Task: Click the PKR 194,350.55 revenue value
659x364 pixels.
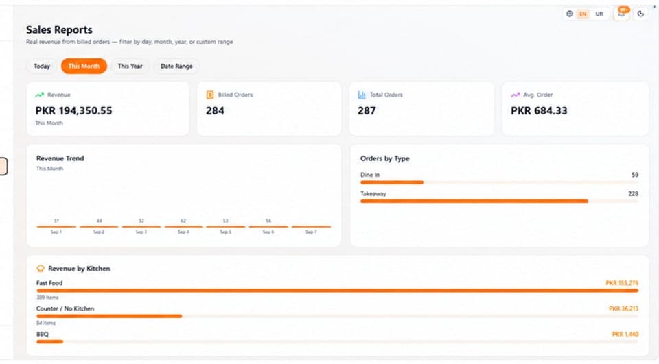Action: click(x=73, y=111)
